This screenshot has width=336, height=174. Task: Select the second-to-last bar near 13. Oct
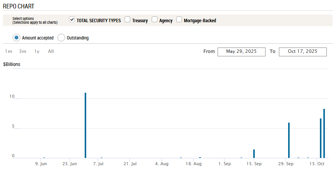(x=321, y=138)
